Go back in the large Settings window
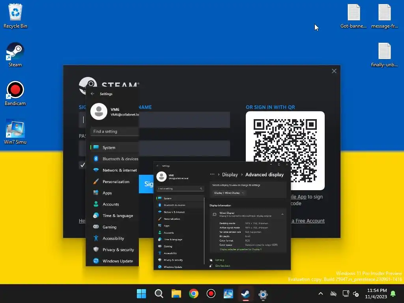404x303 pixels. click(x=92, y=94)
